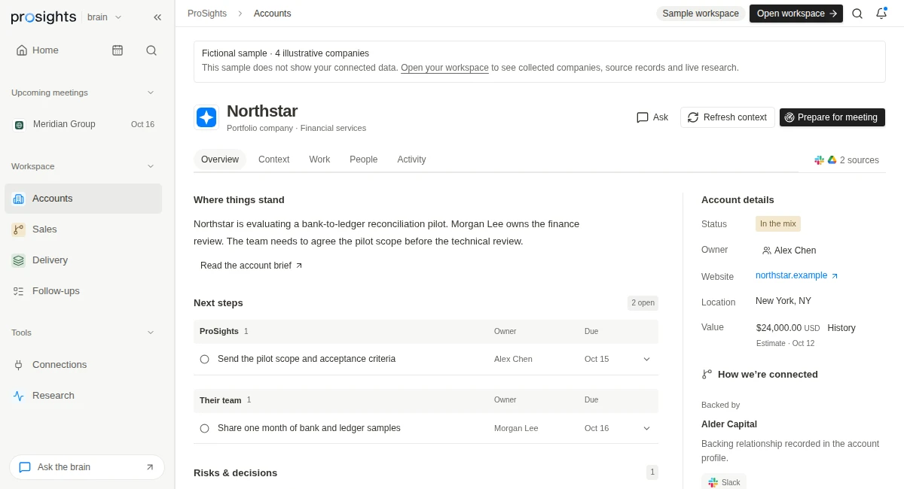This screenshot has width=904, height=489.
Task: Click Refresh context
Action: coord(728,117)
